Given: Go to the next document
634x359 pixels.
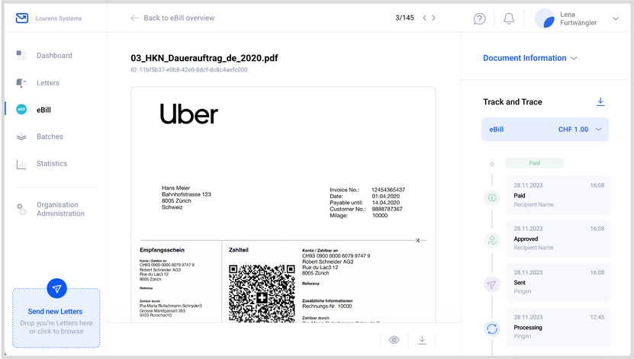Looking at the screenshot, I should (434, 18).
